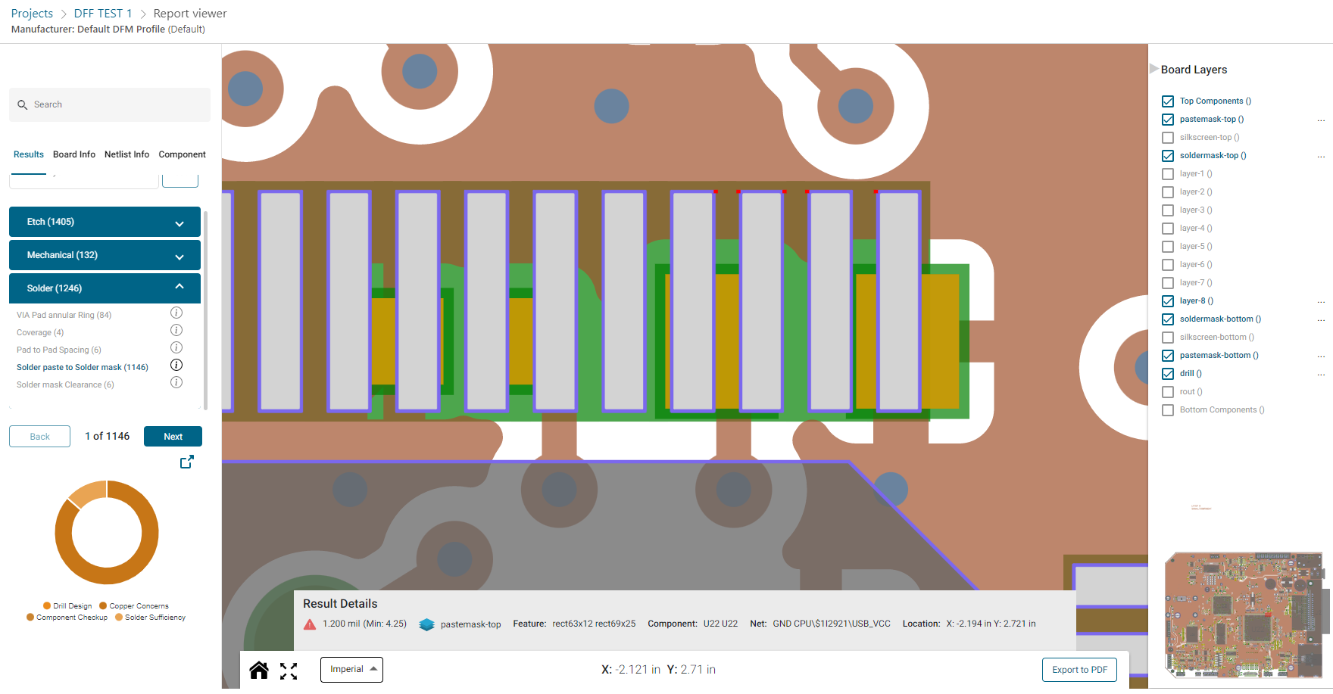Image resolution: width=1333 pixels, height=694 pixels.
Task: Switch to the Board Info tab
Action: coord(74,154)
